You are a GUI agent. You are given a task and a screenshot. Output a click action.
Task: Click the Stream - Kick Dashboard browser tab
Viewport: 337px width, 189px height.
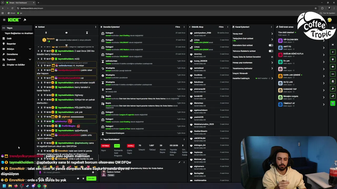pos(21,3)
